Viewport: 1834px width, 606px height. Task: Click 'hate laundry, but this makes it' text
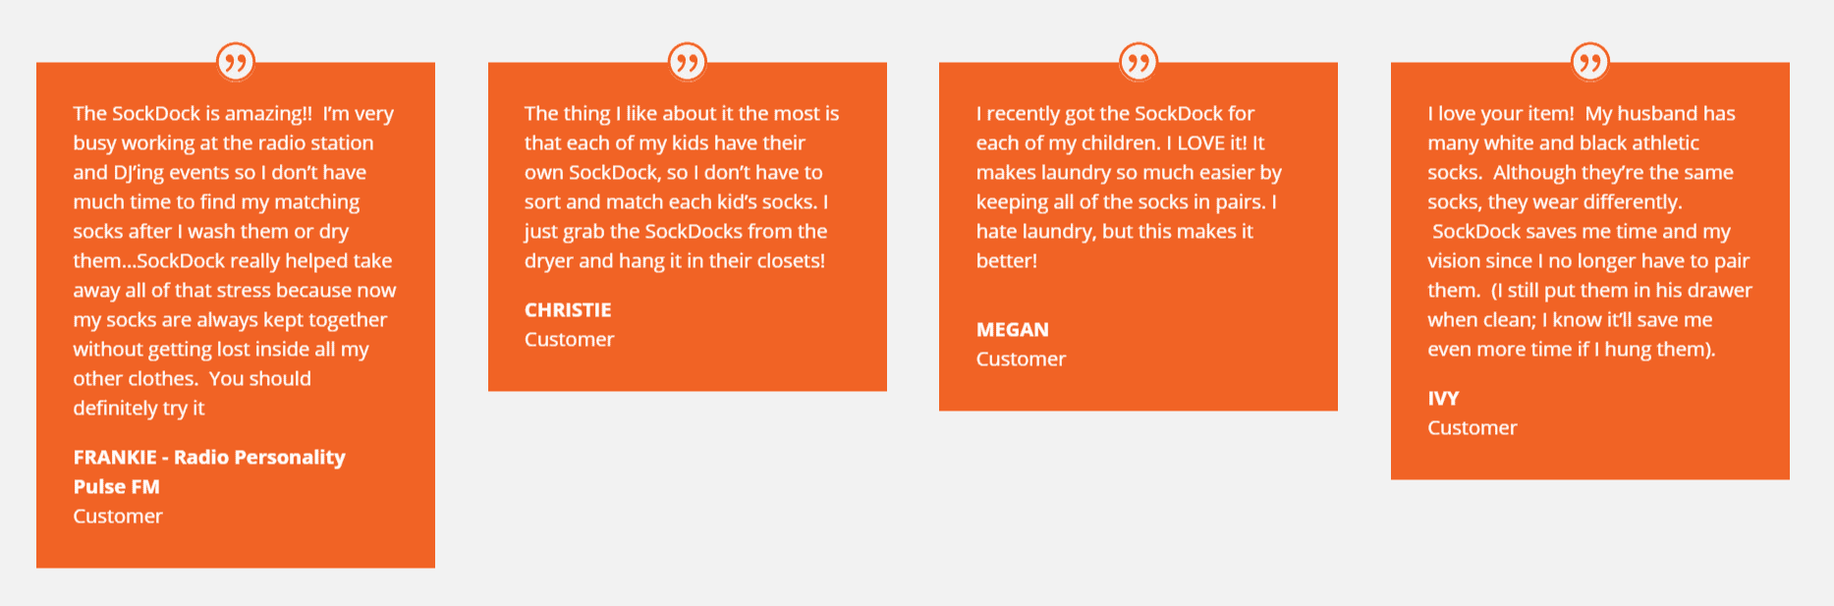coord(1115,232)
